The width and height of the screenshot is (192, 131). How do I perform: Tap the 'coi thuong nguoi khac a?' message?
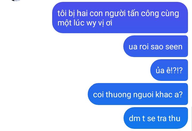(138, 94)
